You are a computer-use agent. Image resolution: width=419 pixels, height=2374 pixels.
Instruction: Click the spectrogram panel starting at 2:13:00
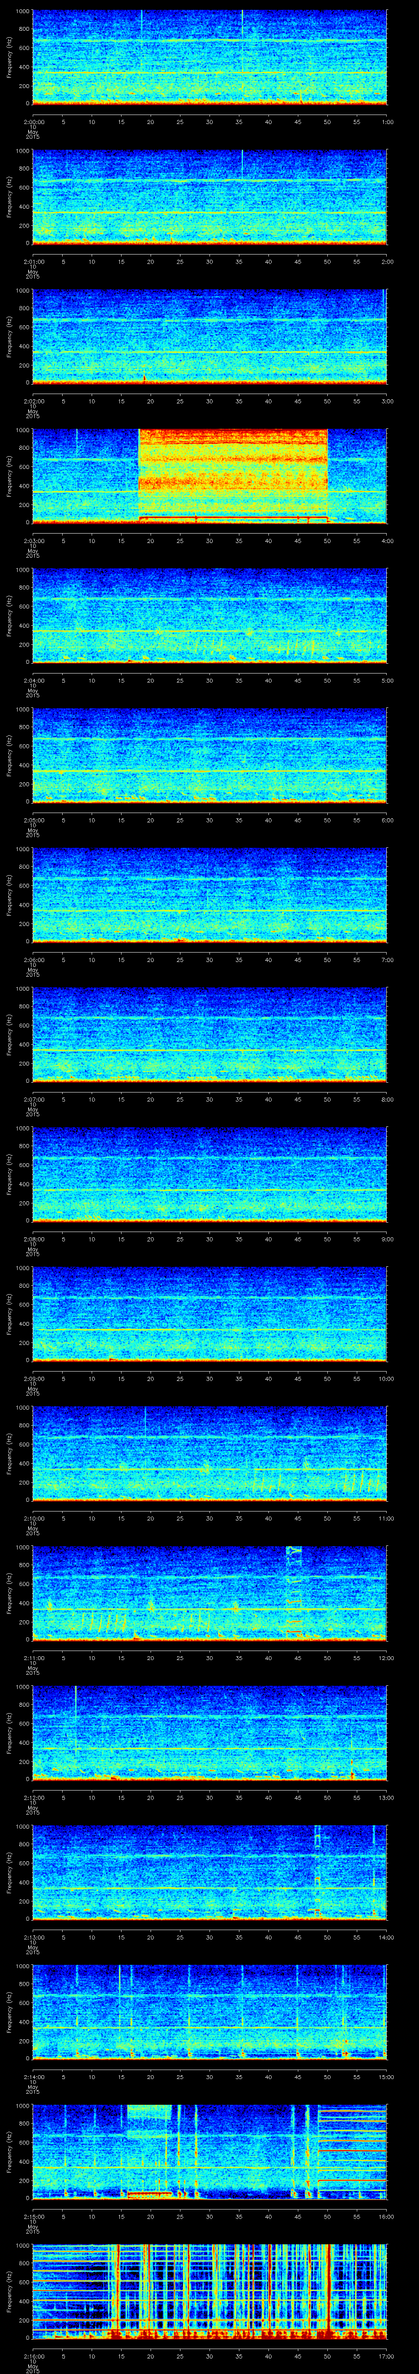209,1873
